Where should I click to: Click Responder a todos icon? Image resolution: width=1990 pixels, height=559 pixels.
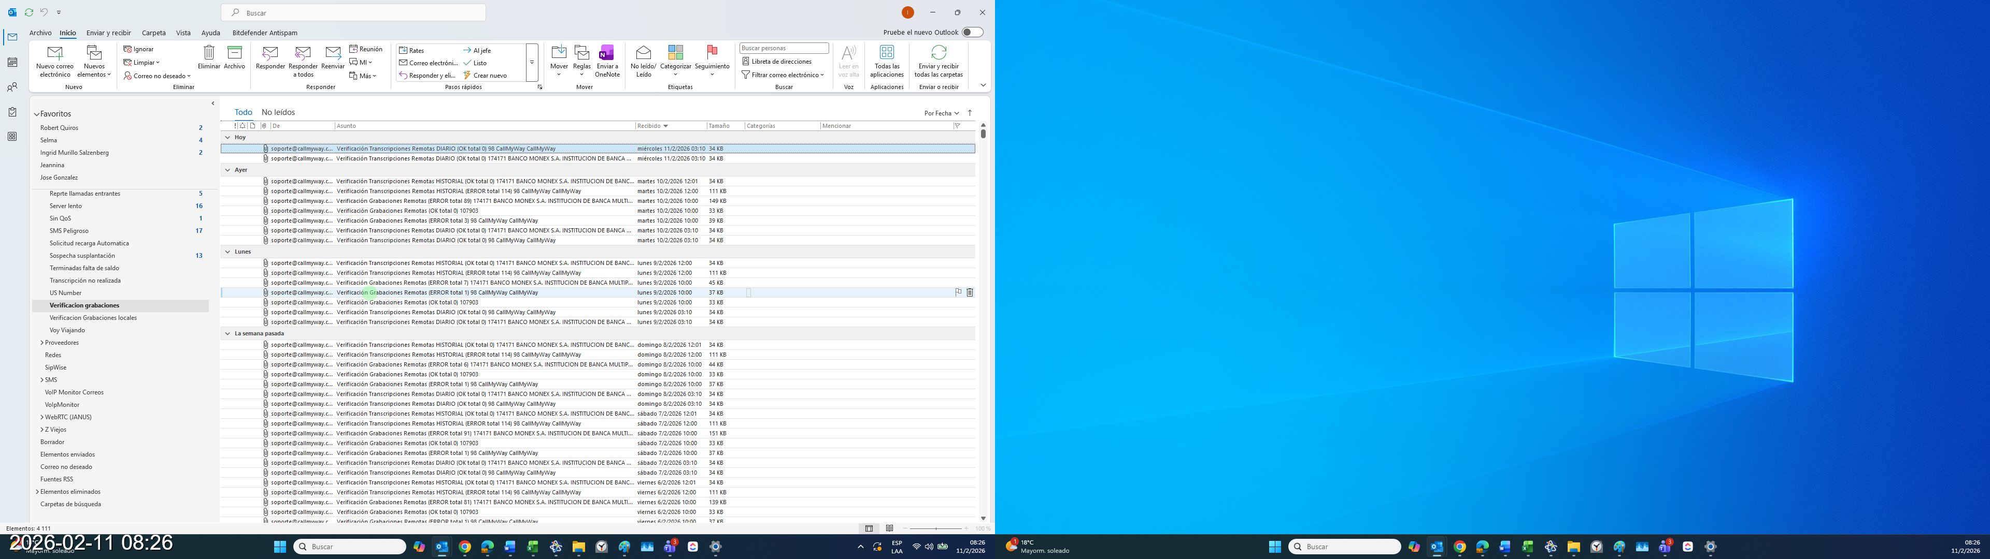(x=303, y=53)
